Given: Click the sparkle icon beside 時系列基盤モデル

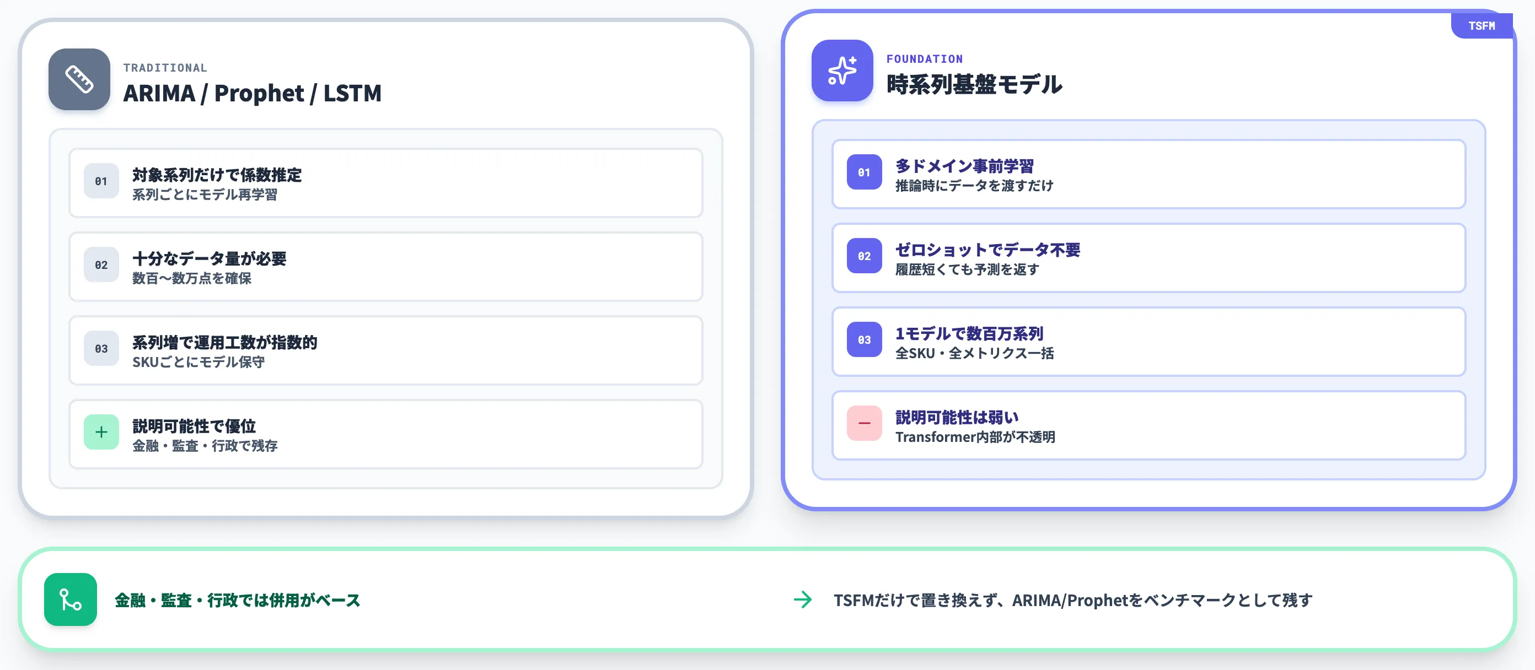Looking at the screenshot, I should pos(842,71).
